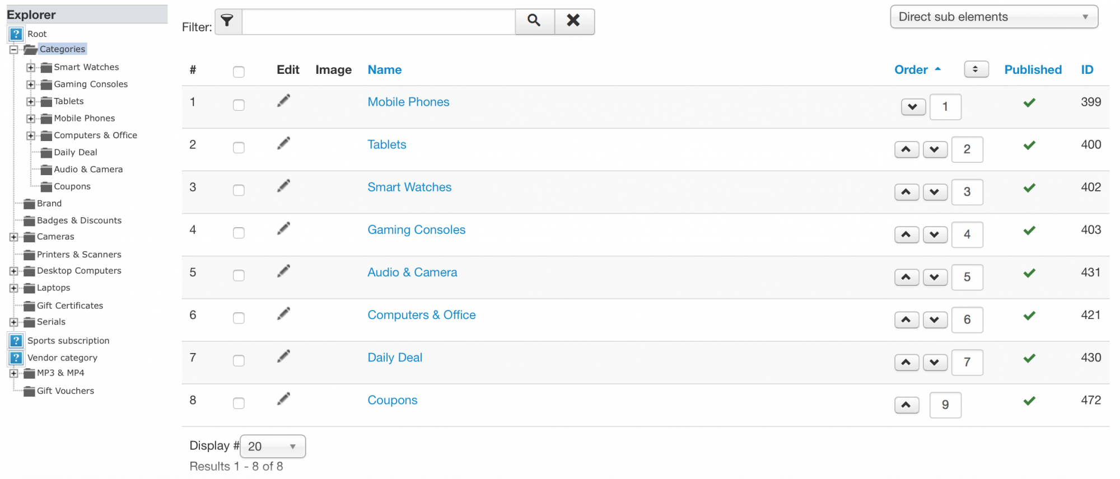Select the Computers & Office row checkbox

click(239, 318)
